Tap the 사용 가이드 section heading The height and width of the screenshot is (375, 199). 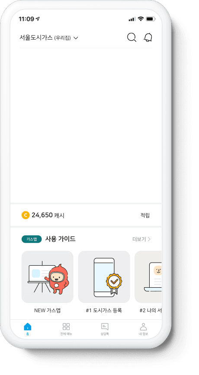[60, 239]
